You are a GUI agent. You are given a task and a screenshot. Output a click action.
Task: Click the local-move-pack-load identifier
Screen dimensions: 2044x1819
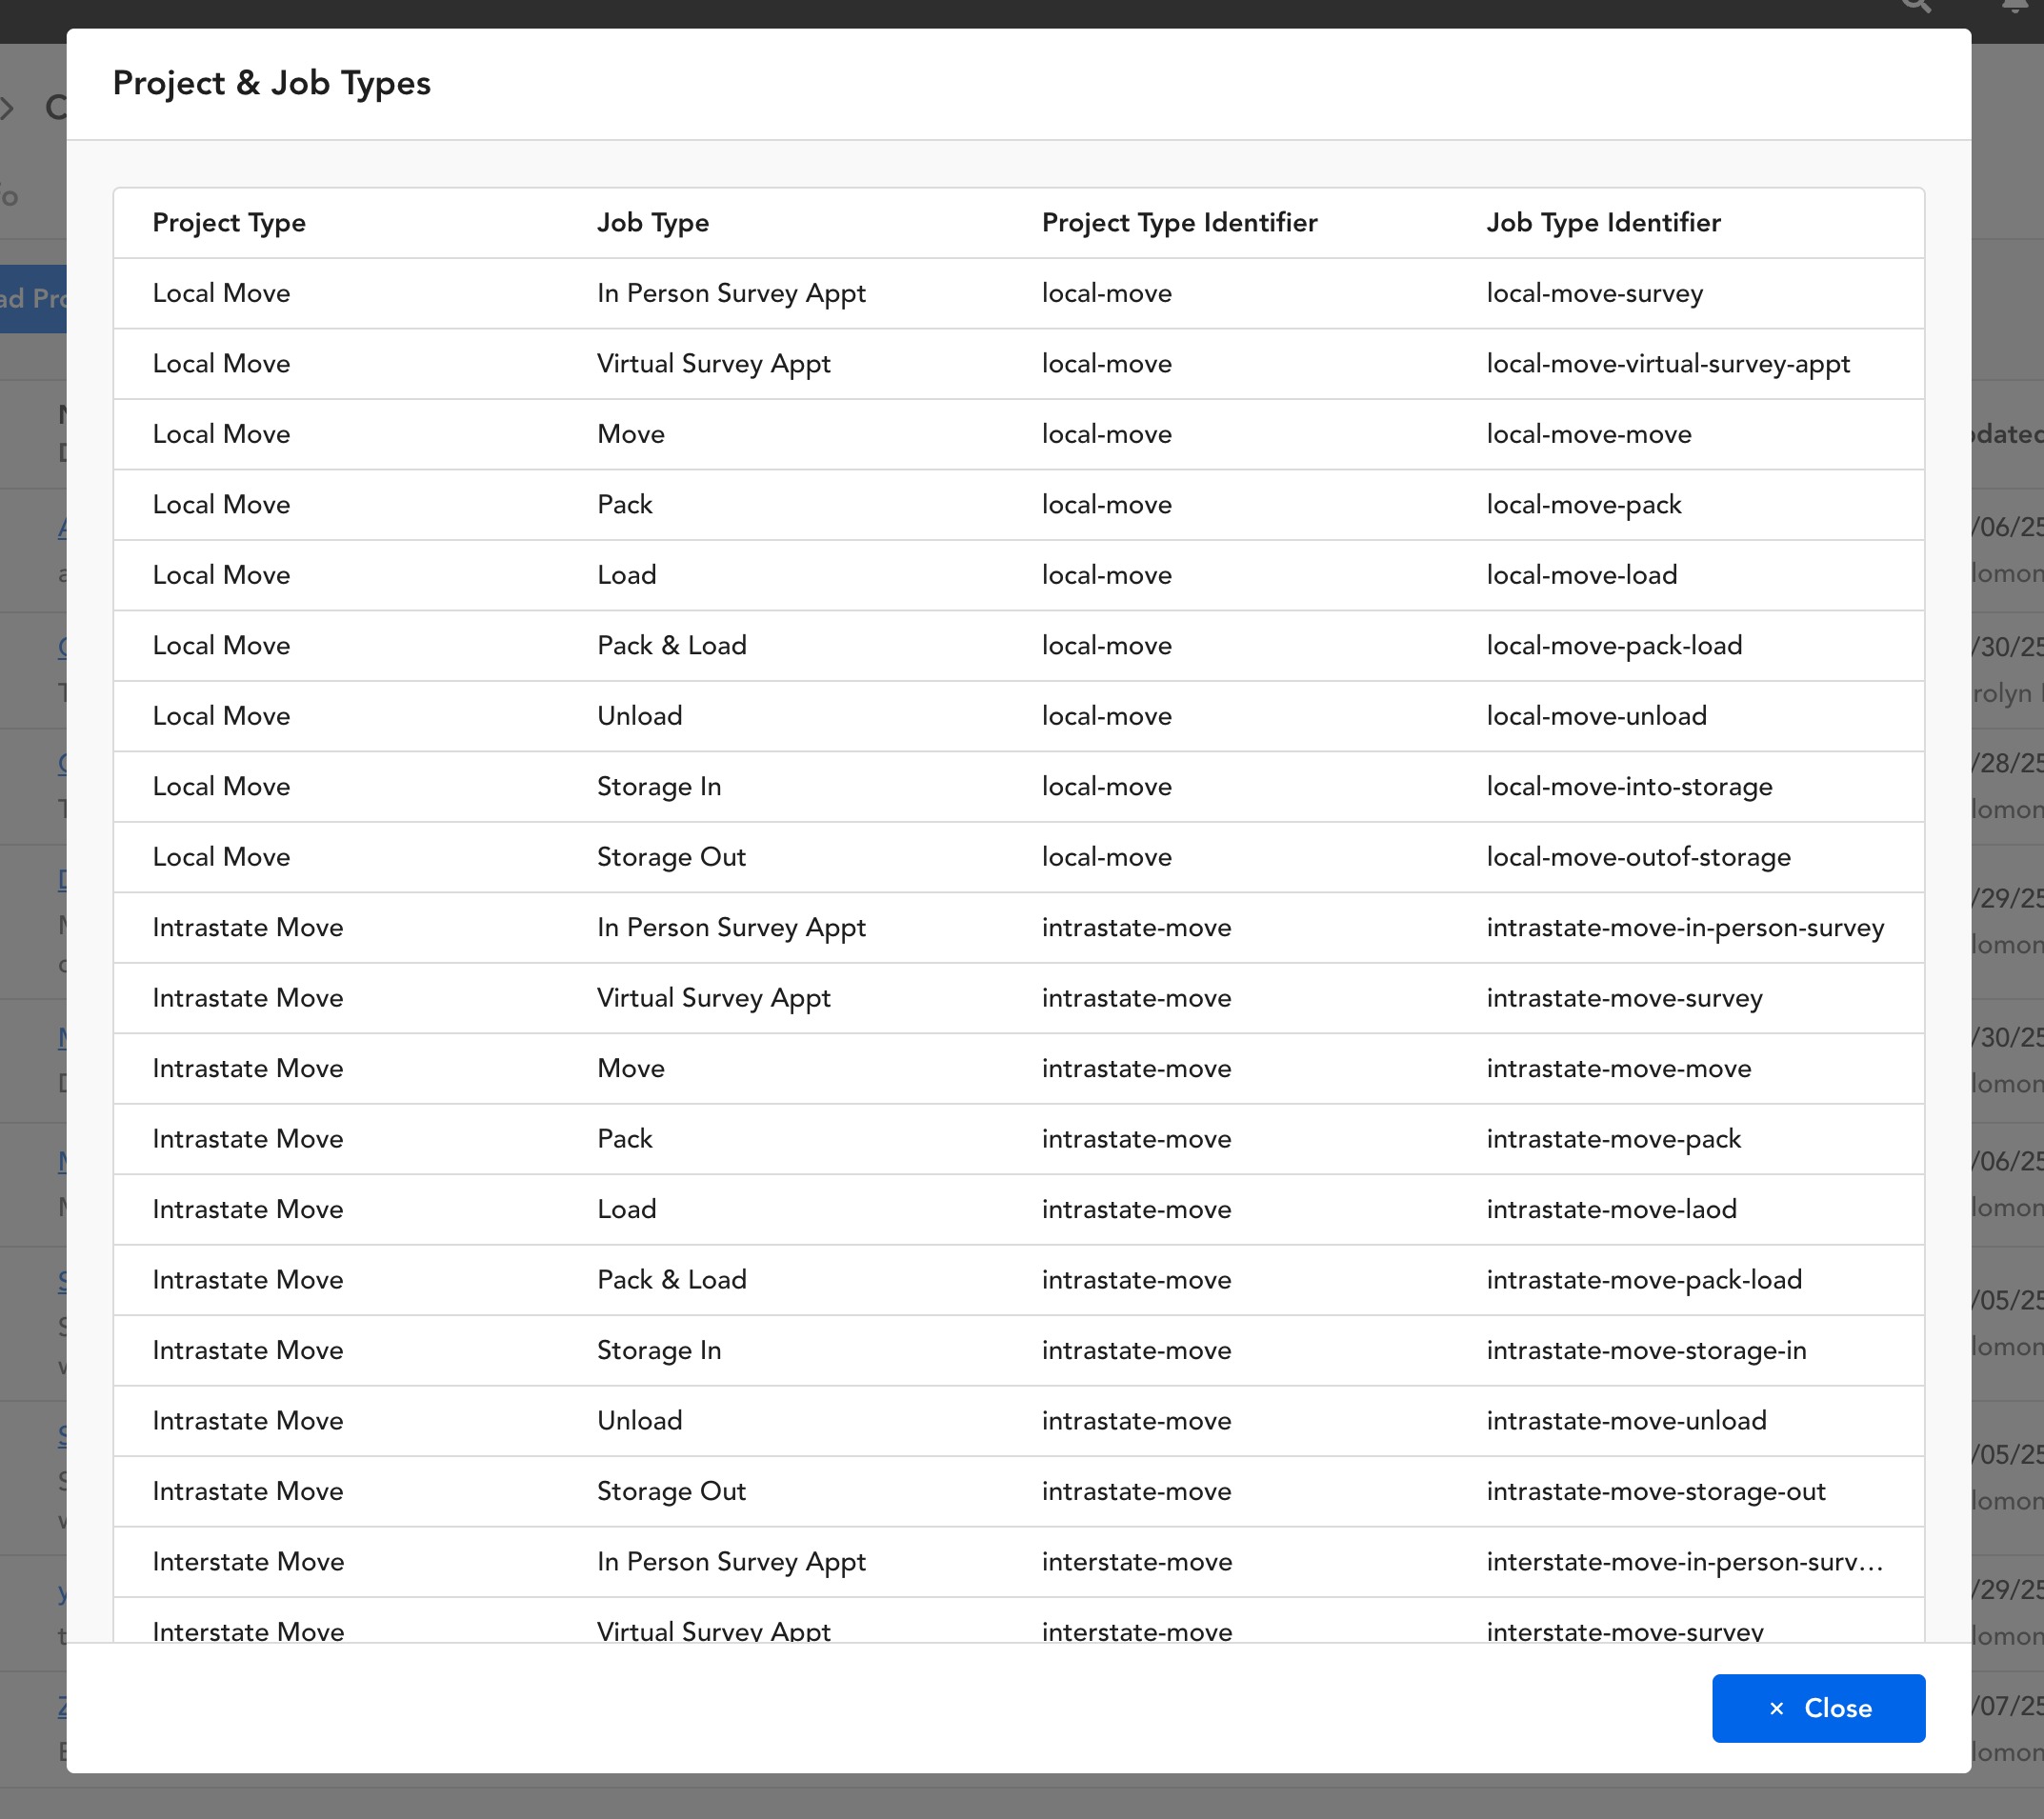pos(1614,646)
